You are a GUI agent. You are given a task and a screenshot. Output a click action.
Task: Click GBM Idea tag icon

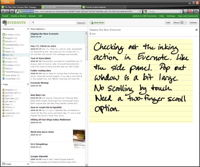coord(3,98)
